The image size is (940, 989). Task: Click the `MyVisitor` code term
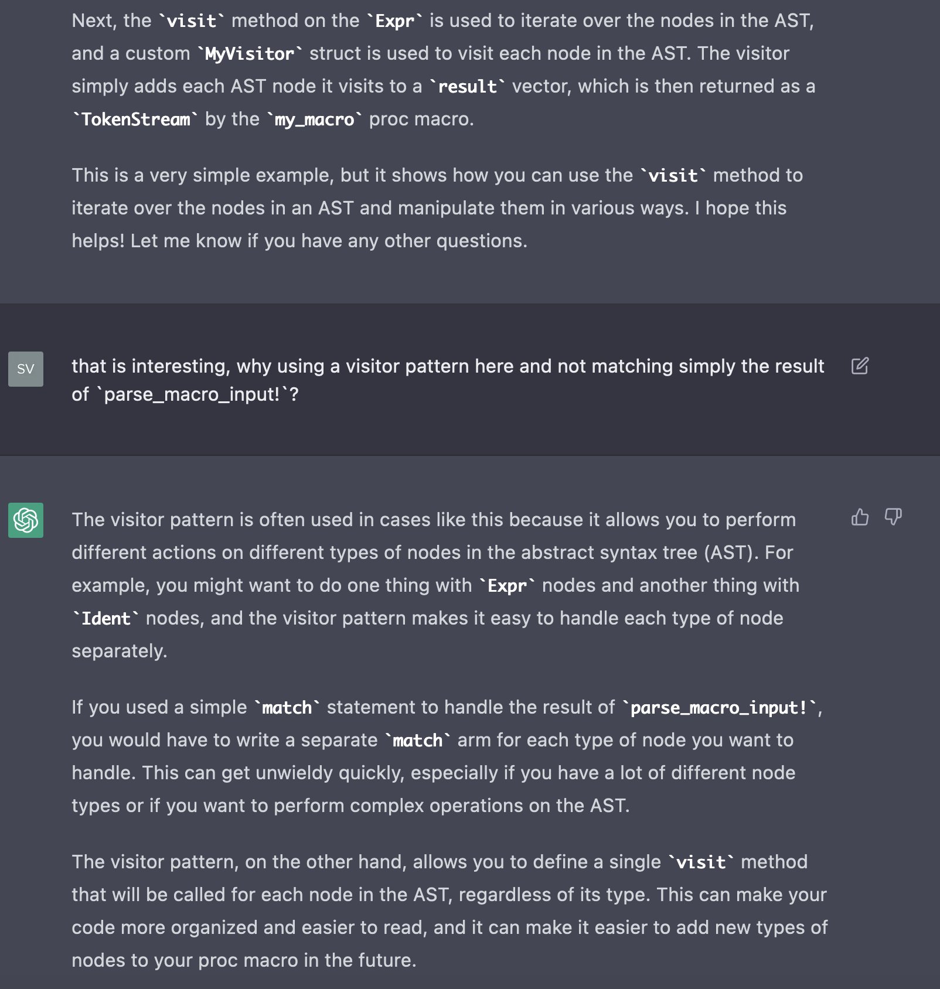click(x=250, y=54)
